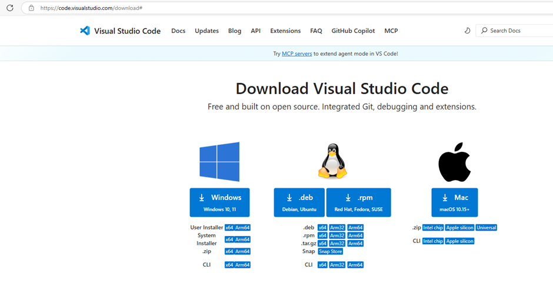Open the GitHub Copilot nav item
Viewport: 553px width, 286px height.
(x=353, y=31)
